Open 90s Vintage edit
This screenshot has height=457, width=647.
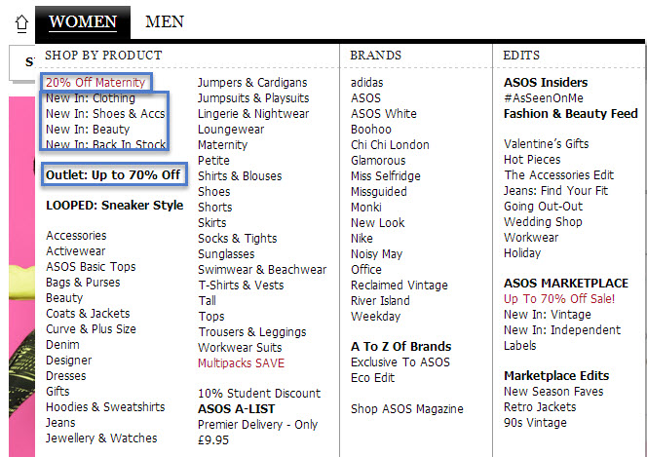tap(535, 423)
